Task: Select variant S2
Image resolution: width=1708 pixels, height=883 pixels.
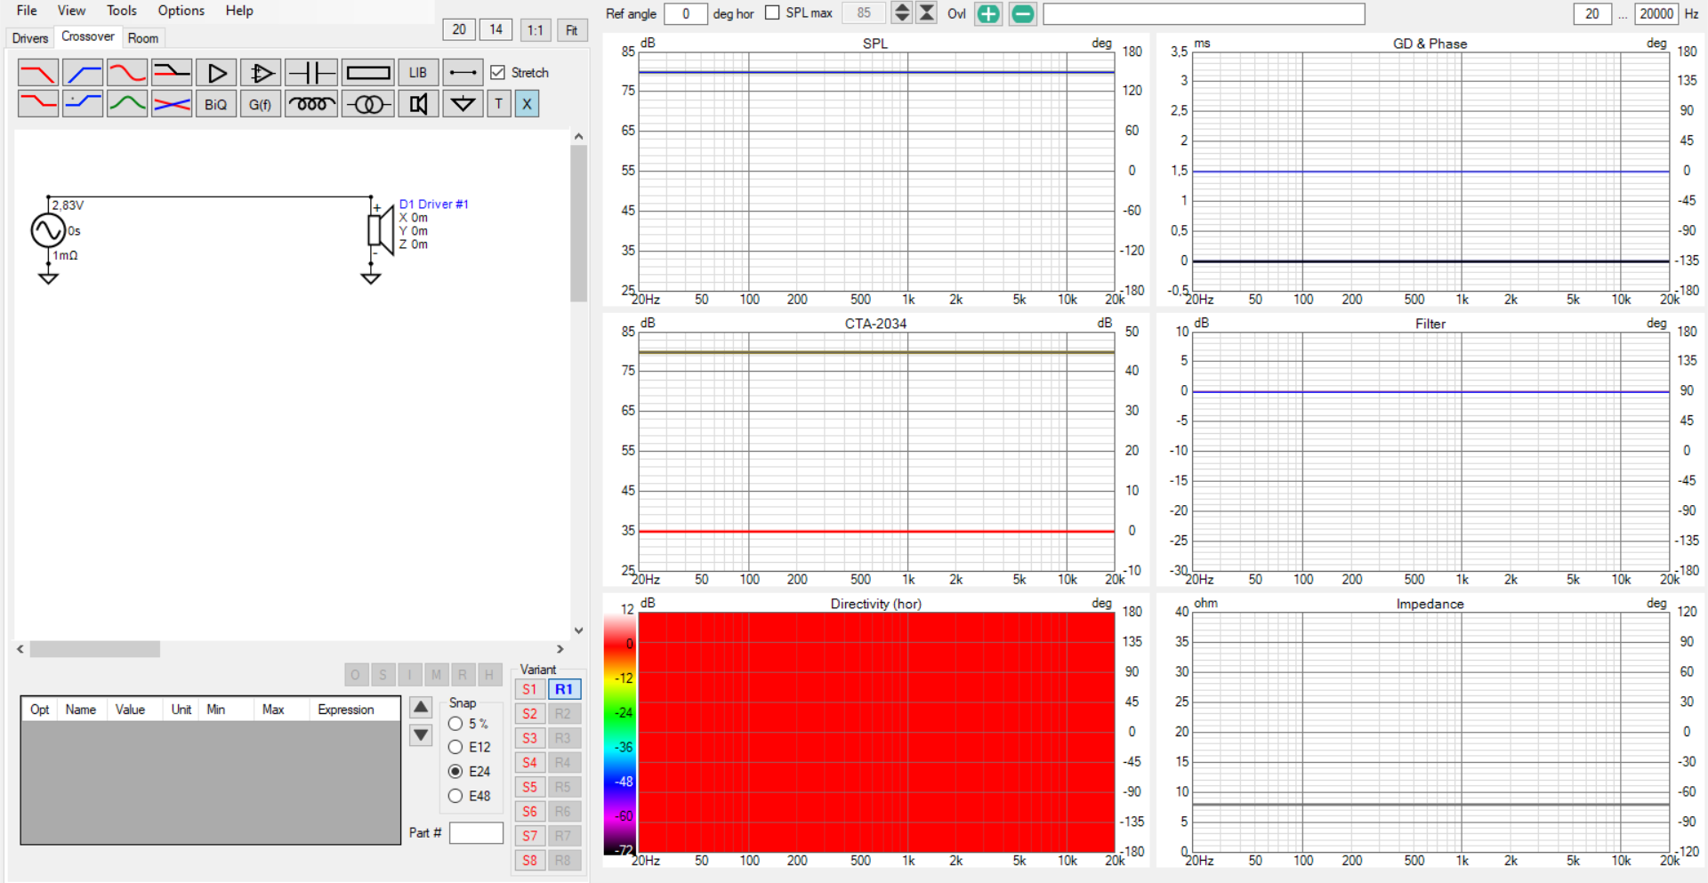Action: [529, 713]
